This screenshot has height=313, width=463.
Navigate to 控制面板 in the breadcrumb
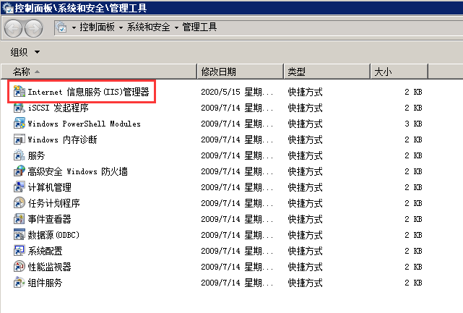coord(97,27)
